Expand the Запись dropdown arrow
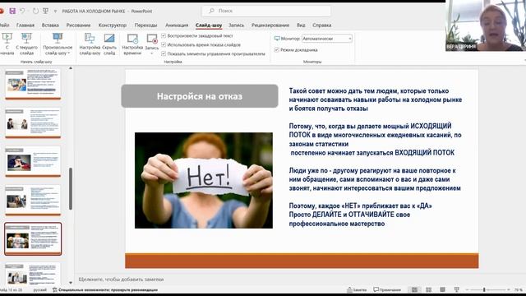The height and width of the screenshot is (296, 526). coord(152,53)
